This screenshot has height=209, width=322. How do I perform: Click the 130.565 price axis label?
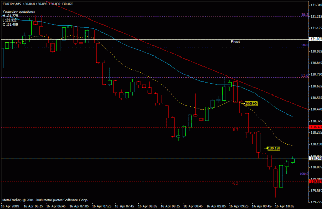click(316, 98)
